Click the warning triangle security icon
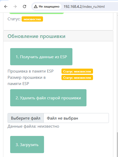118x157 pixels. point(36,6)
